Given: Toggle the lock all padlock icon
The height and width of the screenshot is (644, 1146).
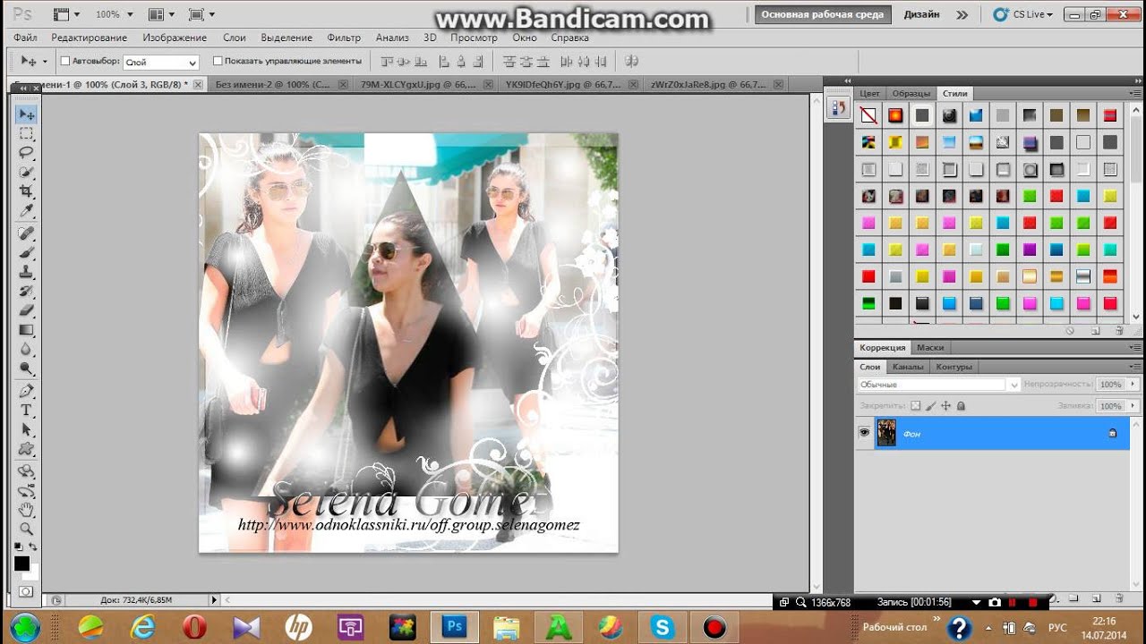Looking at the screenshot, I should click(961, 406).
